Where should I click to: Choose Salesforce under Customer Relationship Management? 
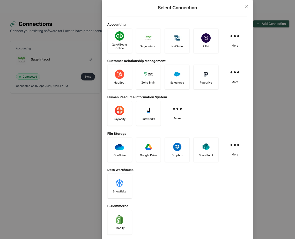(x=177, y=77)
